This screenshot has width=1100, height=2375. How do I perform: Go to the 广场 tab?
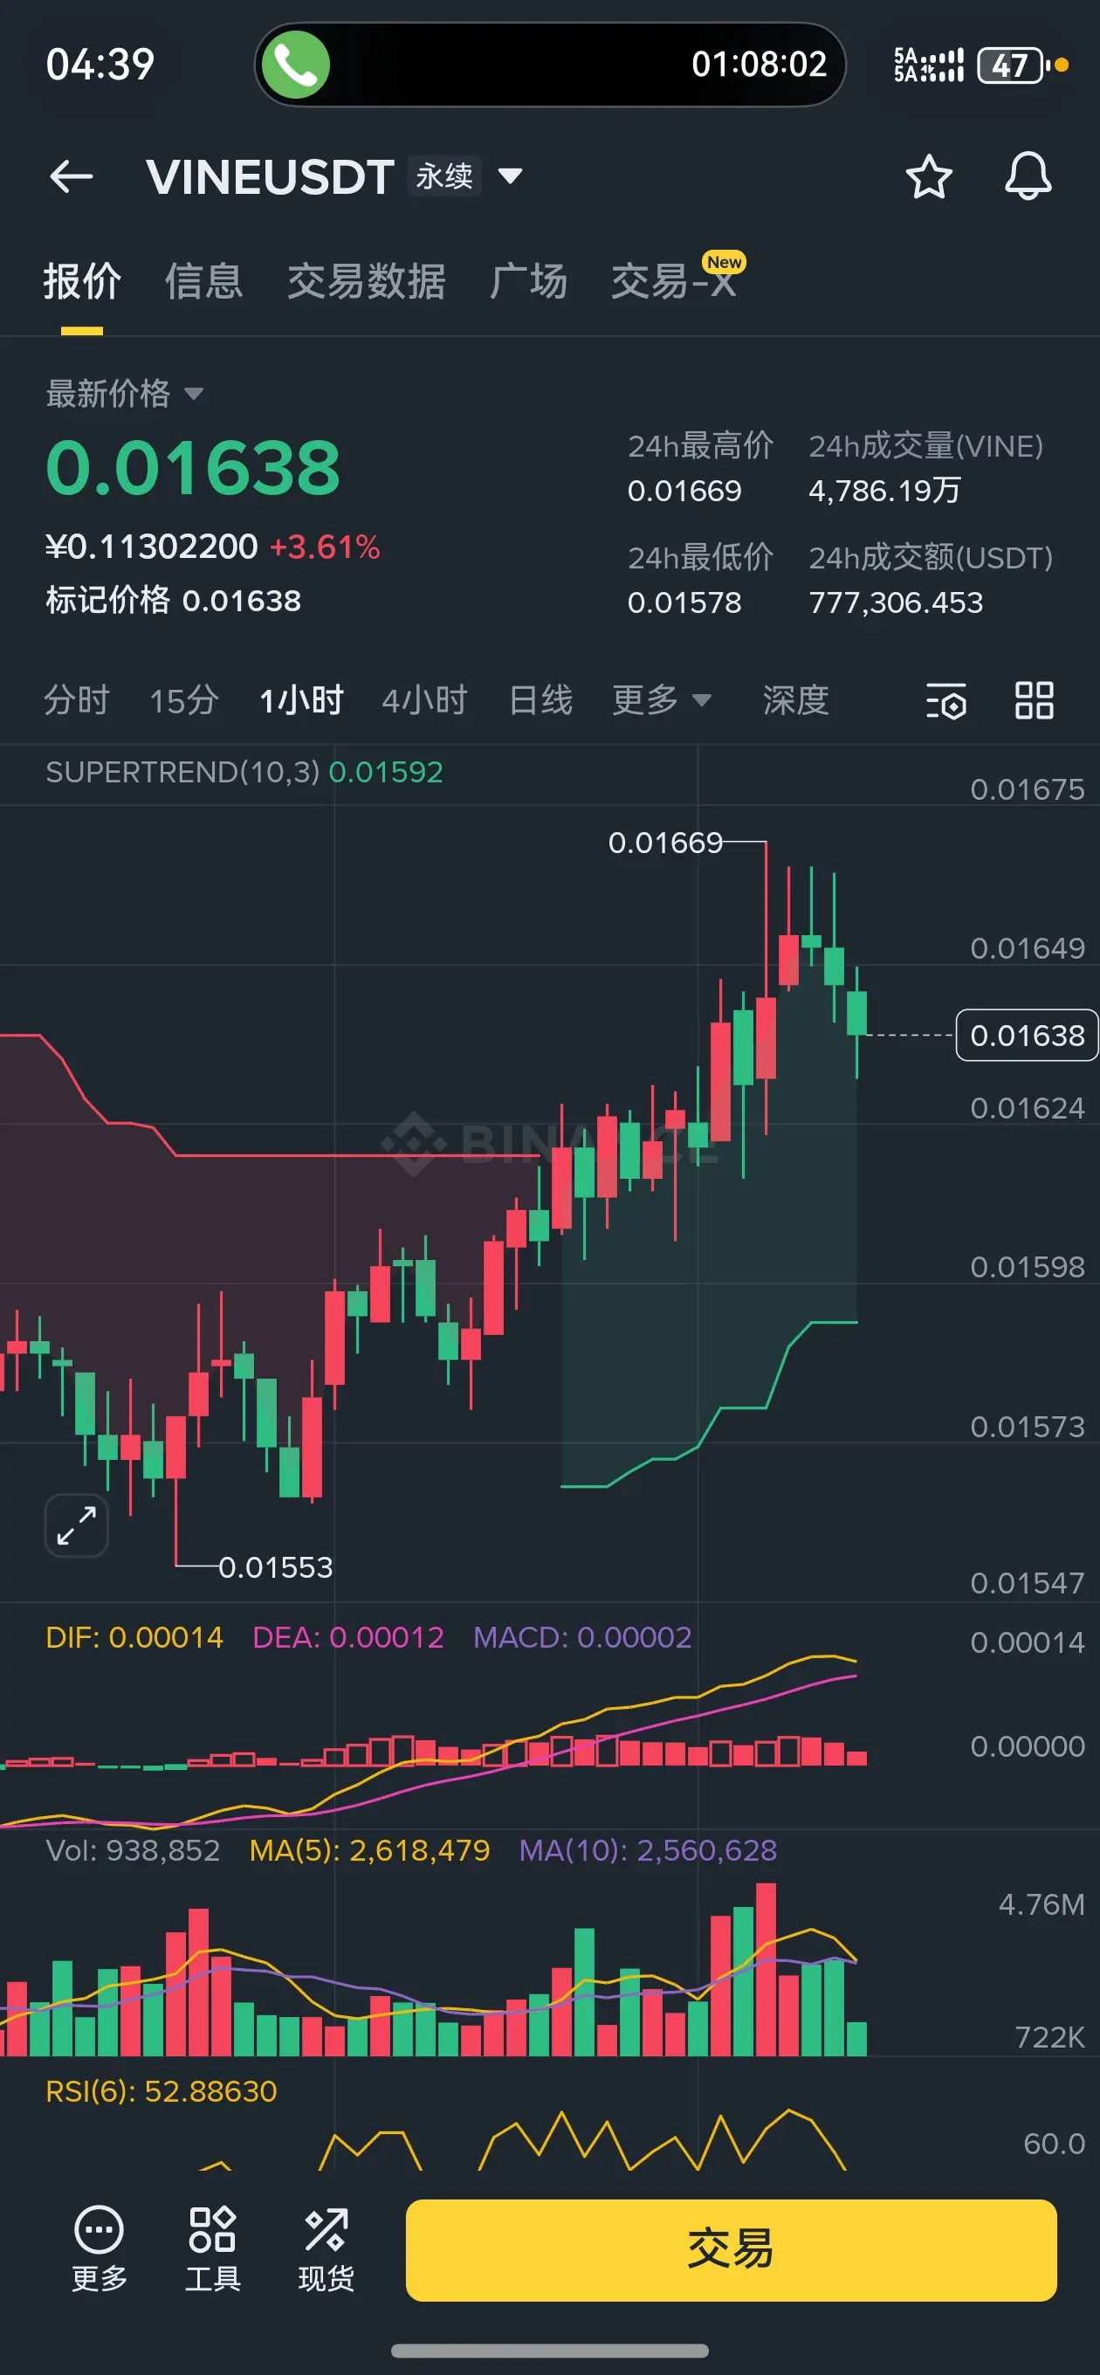coord(528,281)
